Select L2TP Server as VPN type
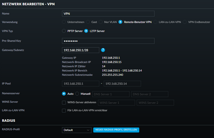 pyautogui.click(x=86, y=31)
